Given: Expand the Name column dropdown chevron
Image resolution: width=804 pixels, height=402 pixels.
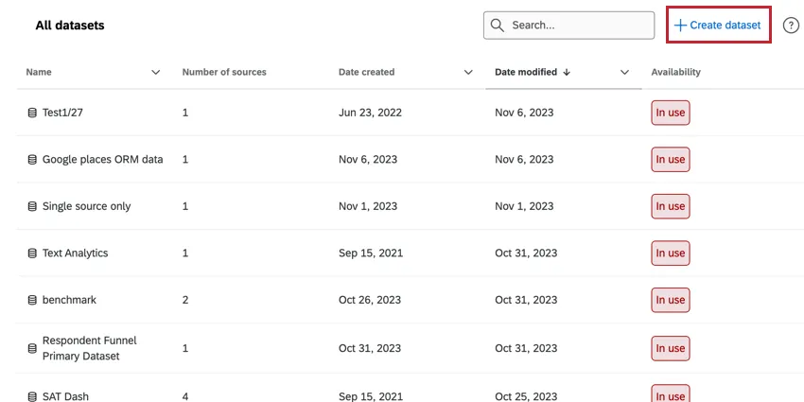Looking at the screenshot, I should coord(156,72).
